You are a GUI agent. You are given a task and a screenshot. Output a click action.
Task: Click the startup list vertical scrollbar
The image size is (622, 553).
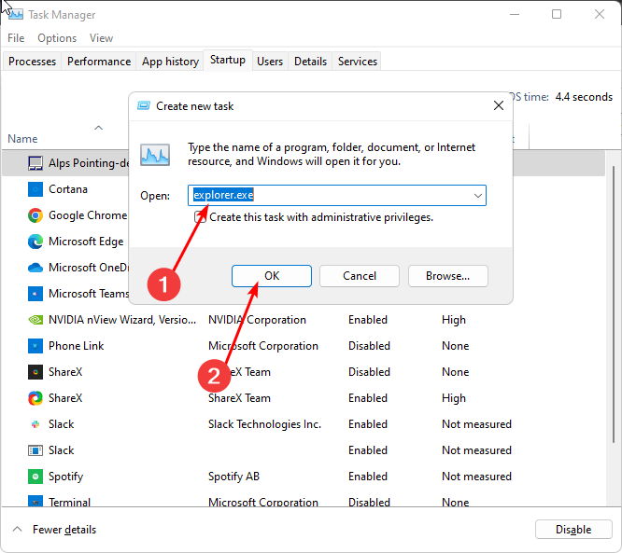click(614, 305)
